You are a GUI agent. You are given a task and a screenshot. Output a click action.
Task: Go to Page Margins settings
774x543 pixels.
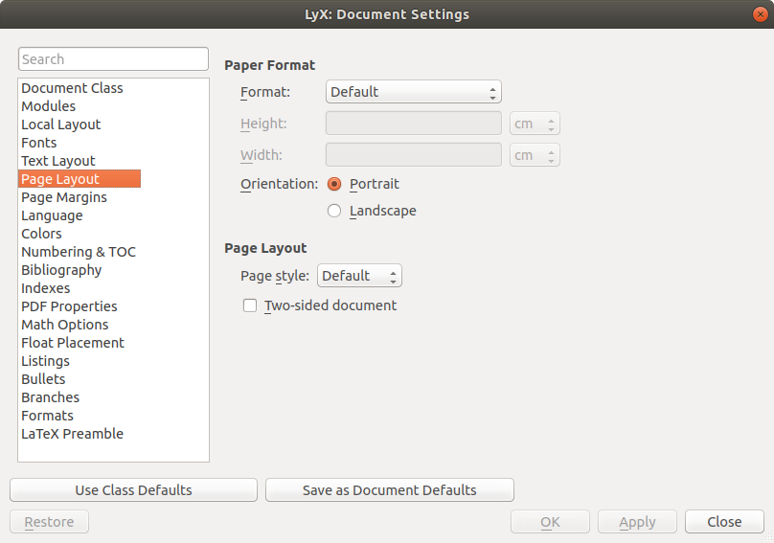click(x=64, y=197)
